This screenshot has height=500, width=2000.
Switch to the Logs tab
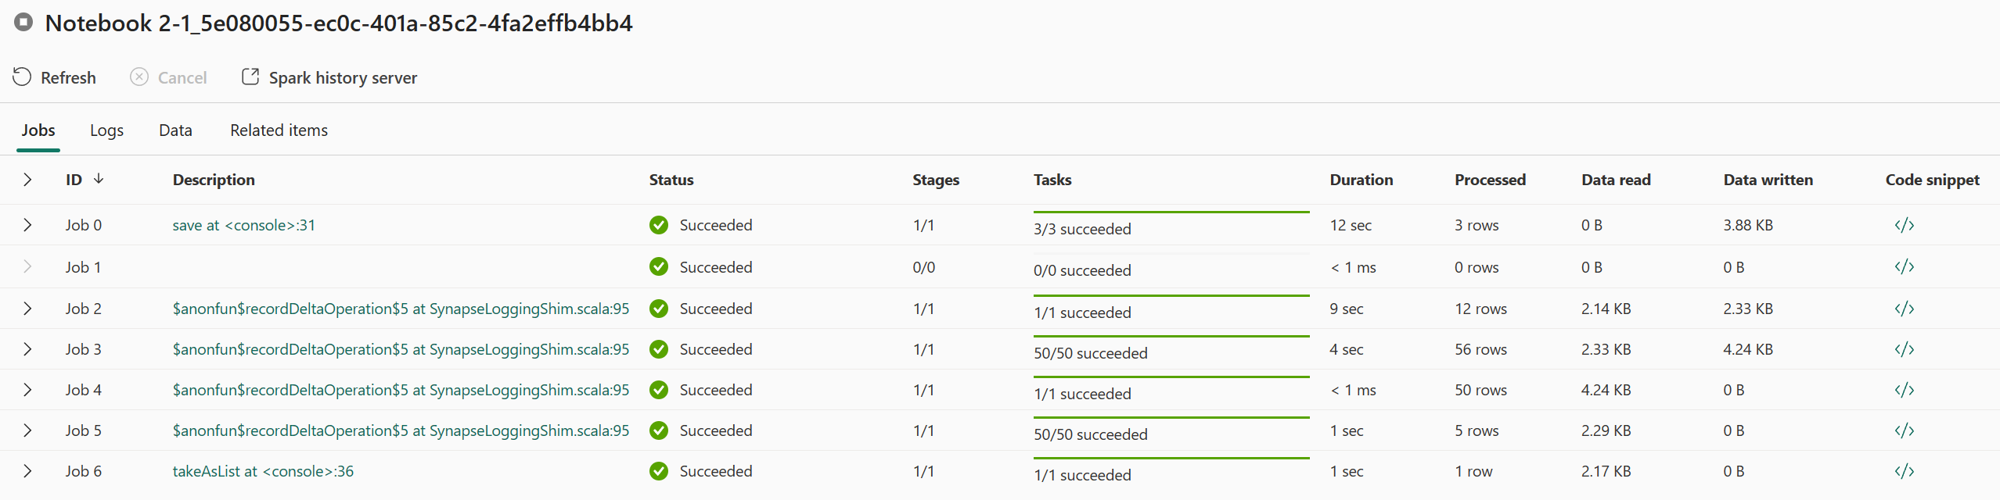(x=106, y=130)
